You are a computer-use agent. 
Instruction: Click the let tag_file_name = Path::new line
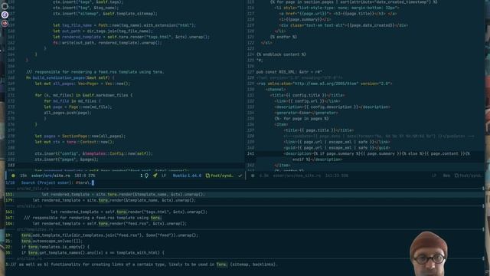click(124, 25)
